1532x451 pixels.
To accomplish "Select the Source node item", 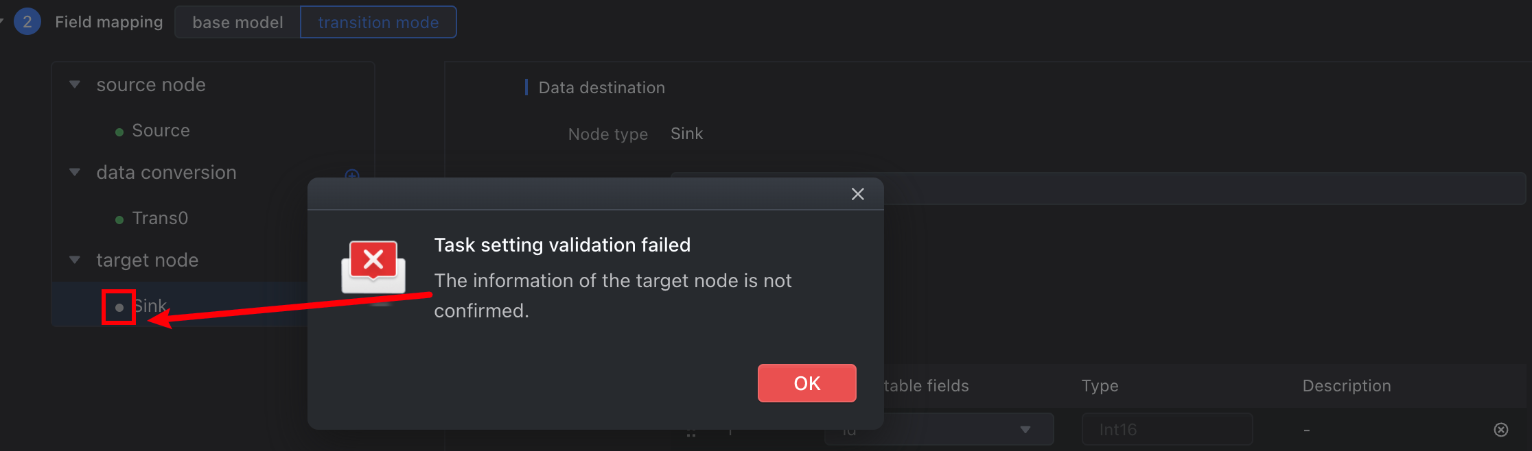I will point(161,130).
